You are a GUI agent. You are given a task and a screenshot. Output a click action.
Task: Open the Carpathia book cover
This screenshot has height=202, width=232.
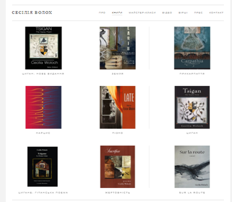[192, 48]
